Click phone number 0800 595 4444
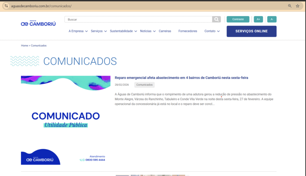Screen dimensions: 306x176 95,160
